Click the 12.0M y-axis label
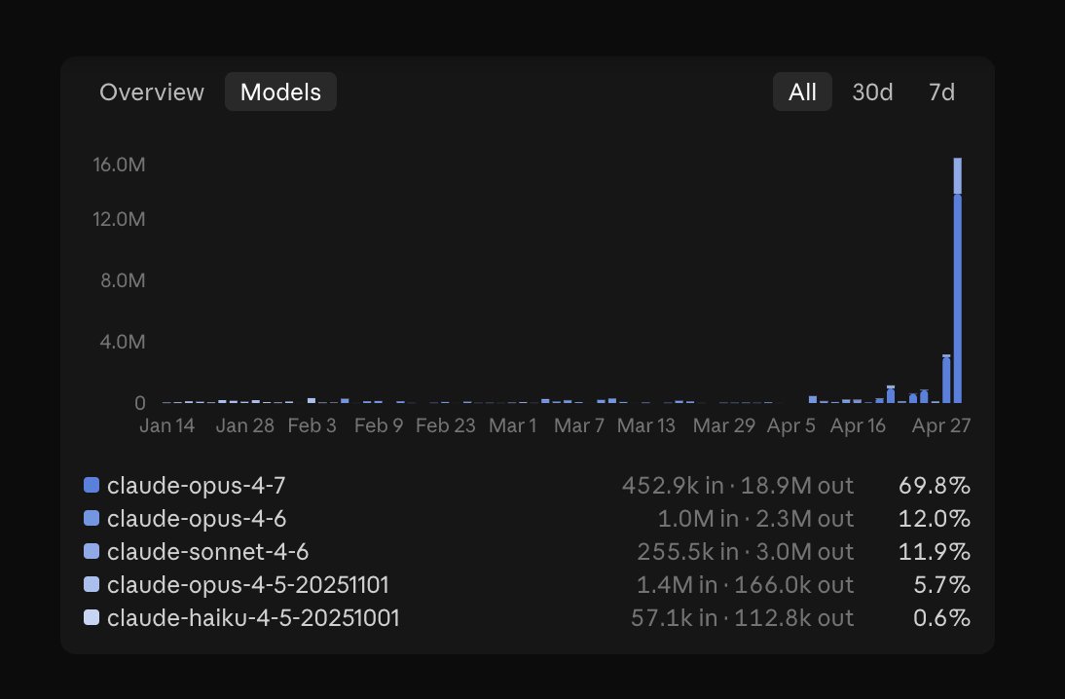 [119, 219]
